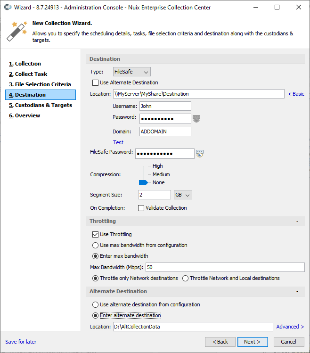310x353 pixels.
Task: Collapse the Alternate Destination section
Action: coord(297,291)
